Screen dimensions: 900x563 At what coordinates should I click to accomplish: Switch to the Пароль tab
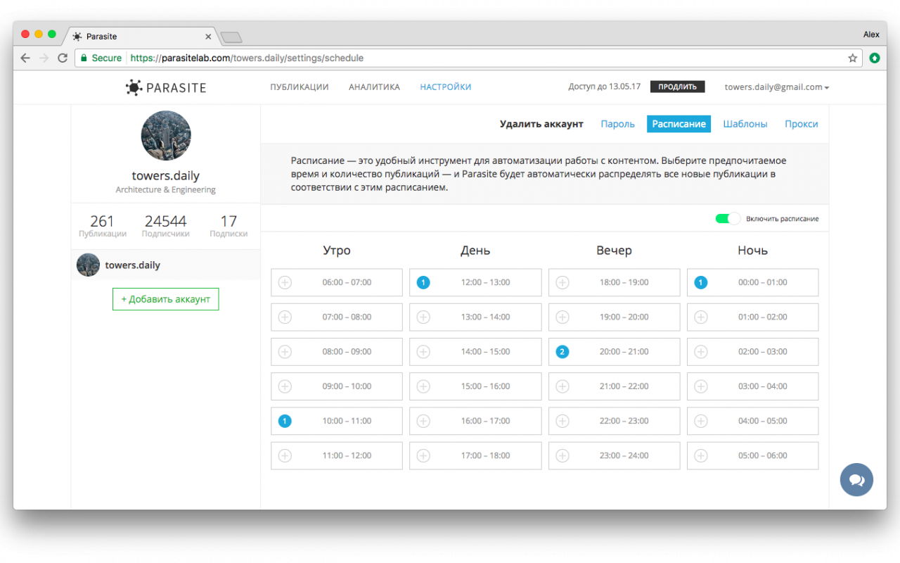click(x=618, y=124)
